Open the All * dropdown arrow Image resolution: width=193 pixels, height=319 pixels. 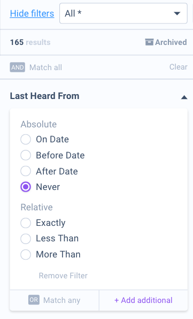click(177, 13)
